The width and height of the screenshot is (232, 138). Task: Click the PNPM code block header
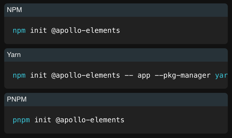pos(17,99)
